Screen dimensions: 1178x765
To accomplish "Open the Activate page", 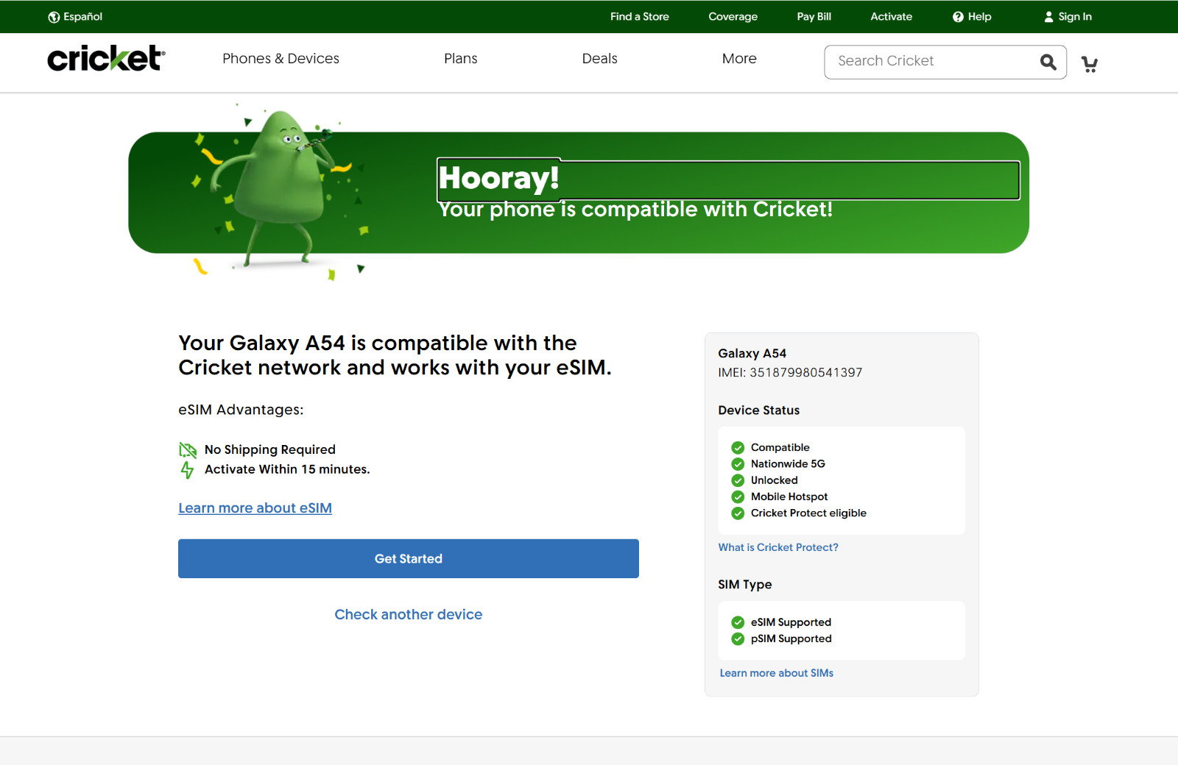I will (x=892, y=17).
